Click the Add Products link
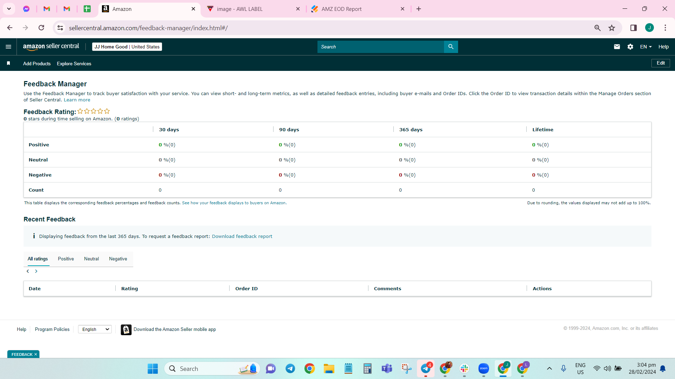The width and height of the screenshot is (675, 379). coord(37,64)
